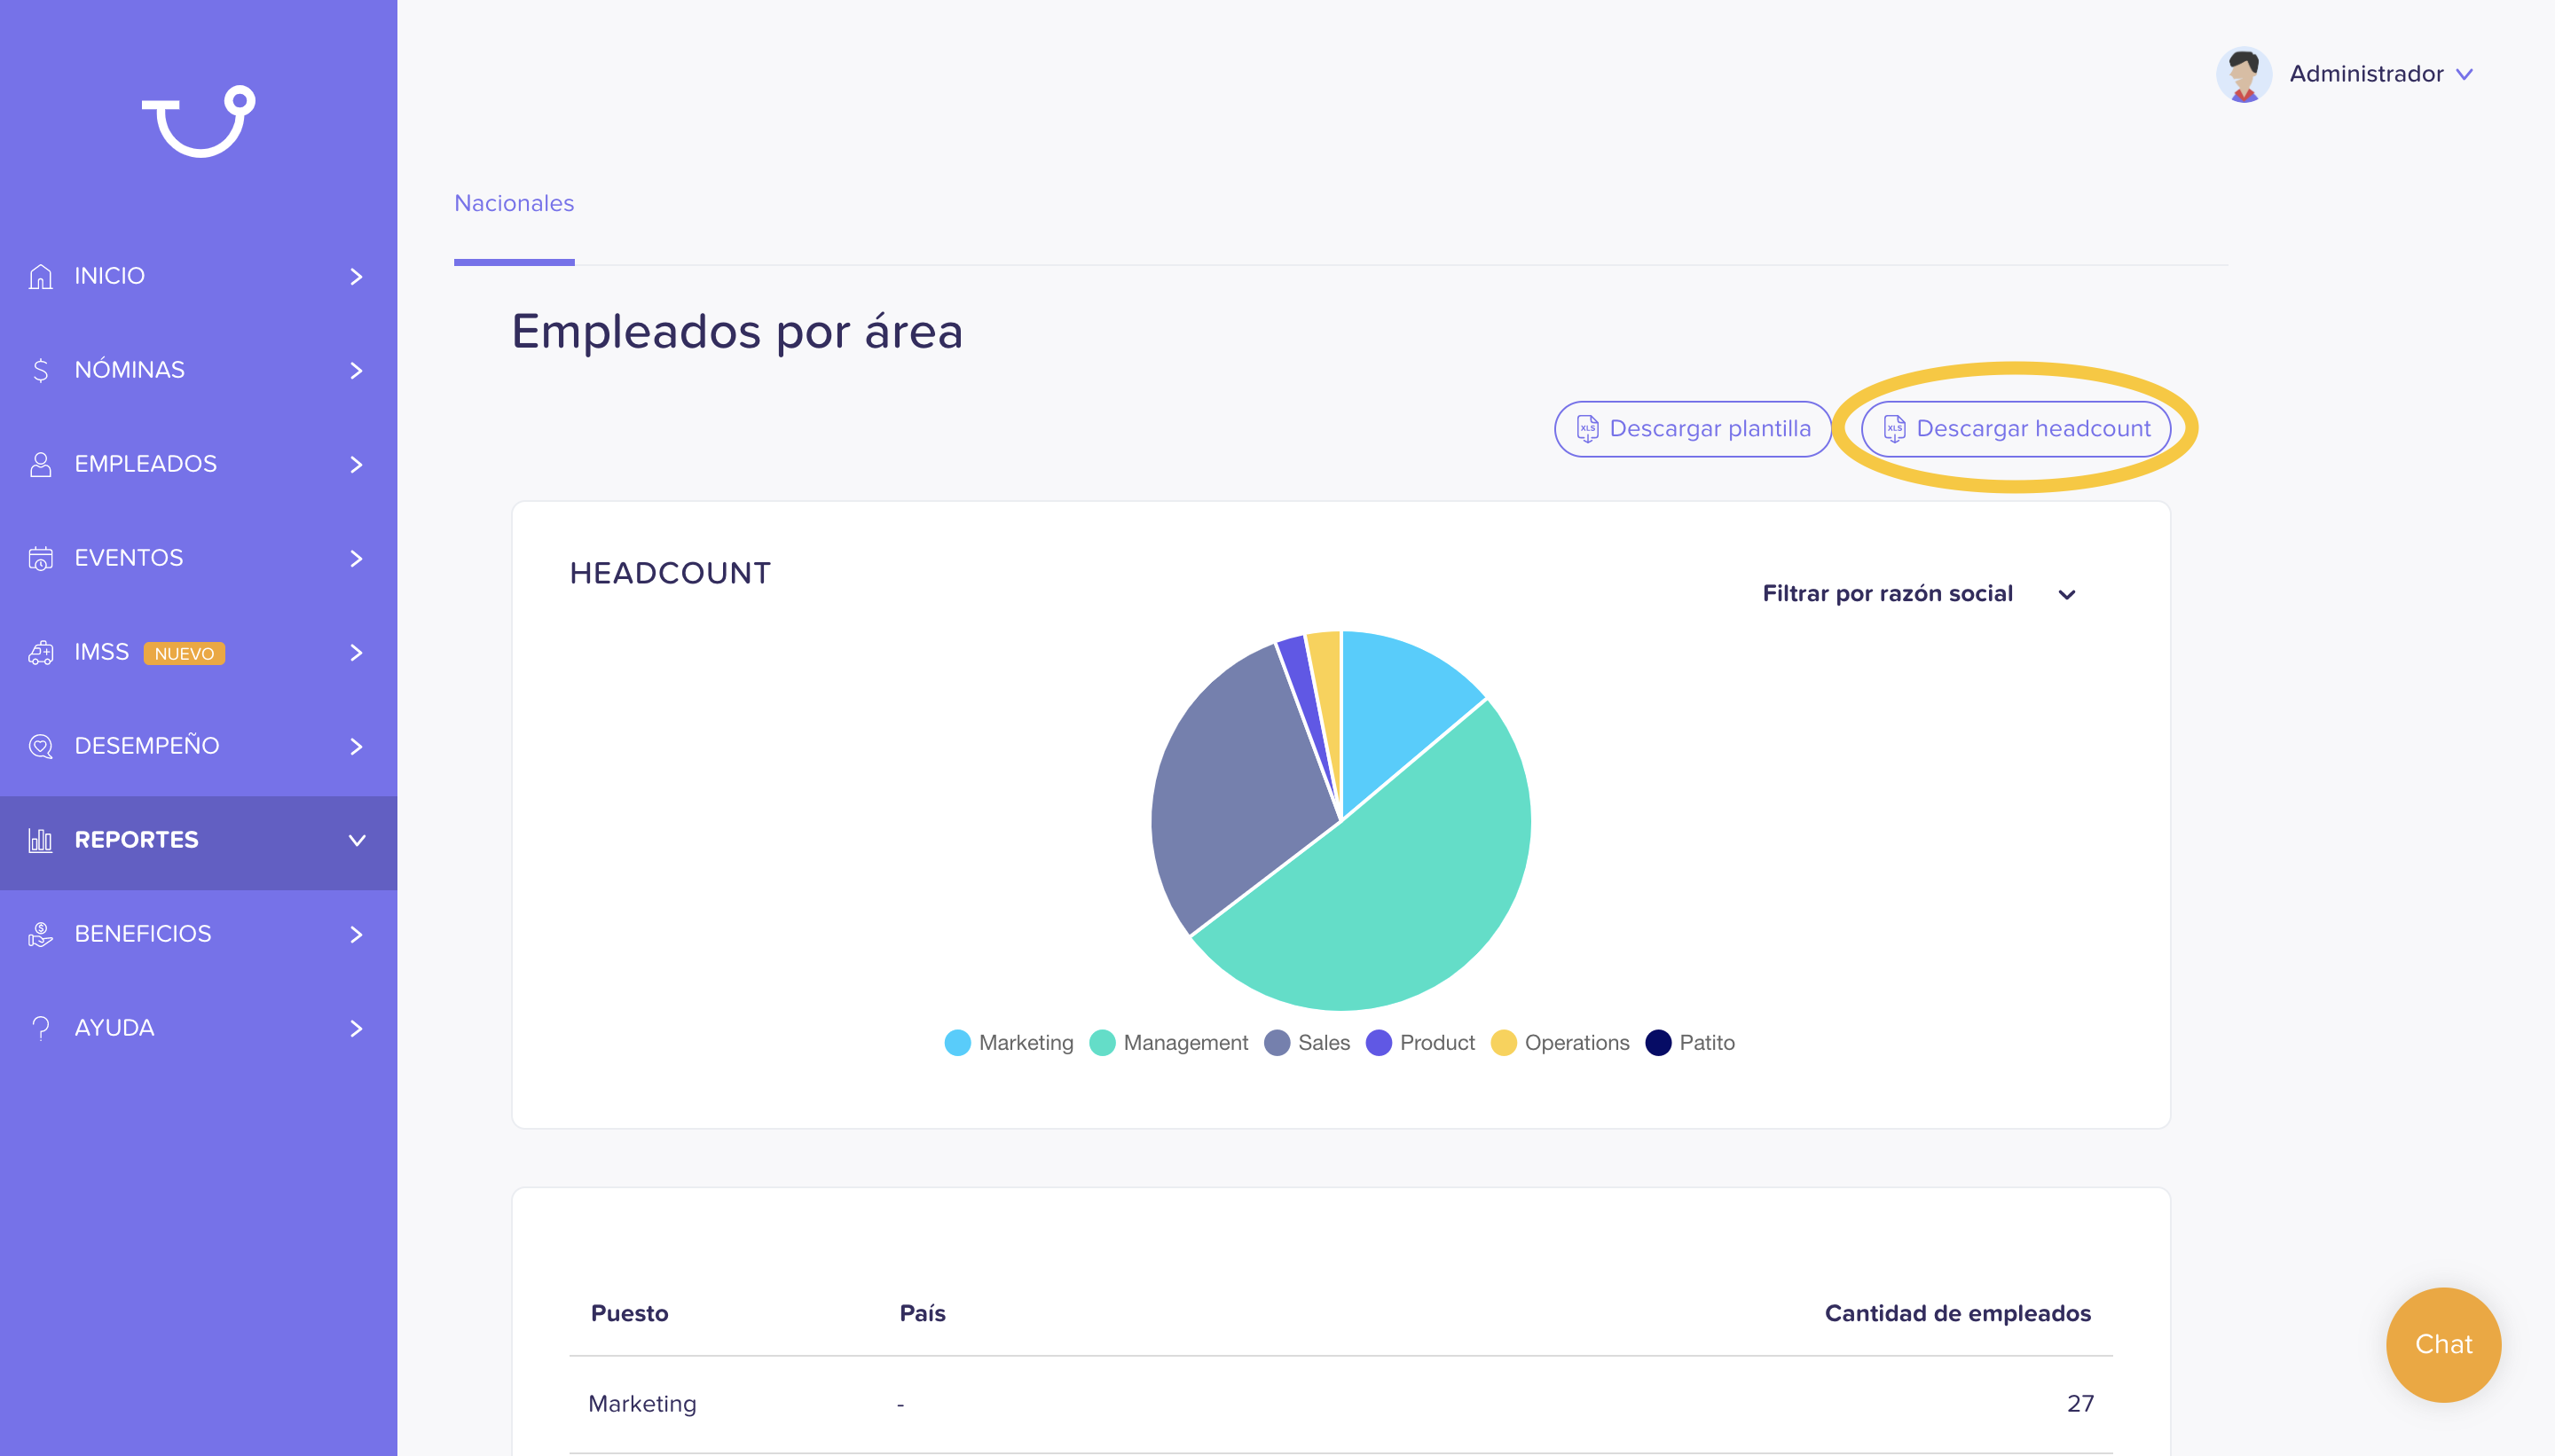Screen dimensions: 2555x1456
Task: Toggle the Marketing legend item
Action: tap(1010, 1042)
